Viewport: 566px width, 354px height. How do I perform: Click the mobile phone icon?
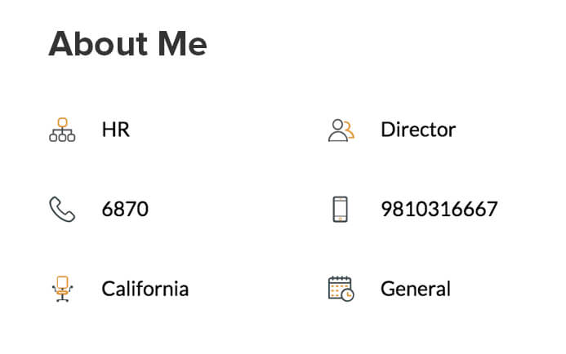point(341,210)
